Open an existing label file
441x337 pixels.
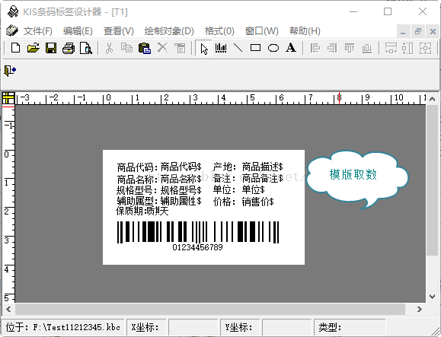[34, 48]
